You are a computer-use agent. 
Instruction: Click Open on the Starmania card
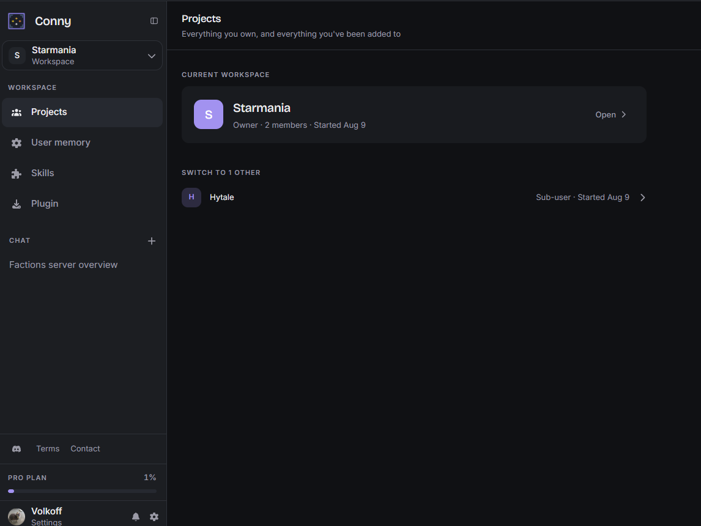[606, 114]
